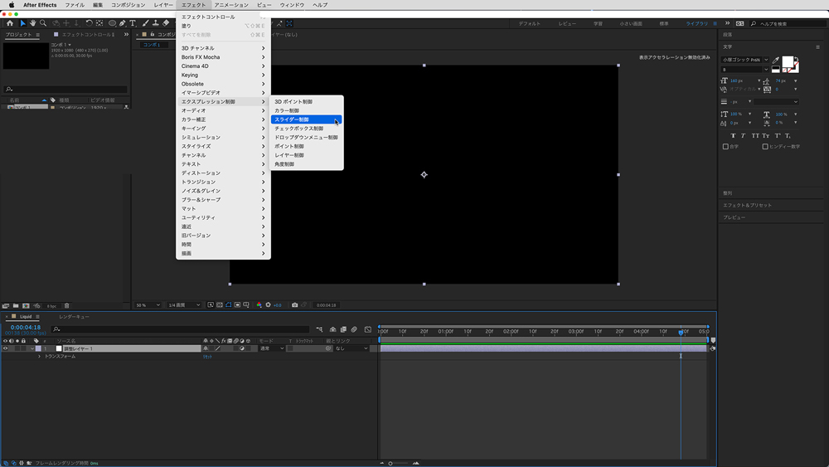Open the エフェクト&プリセット panel

[746, 205]
